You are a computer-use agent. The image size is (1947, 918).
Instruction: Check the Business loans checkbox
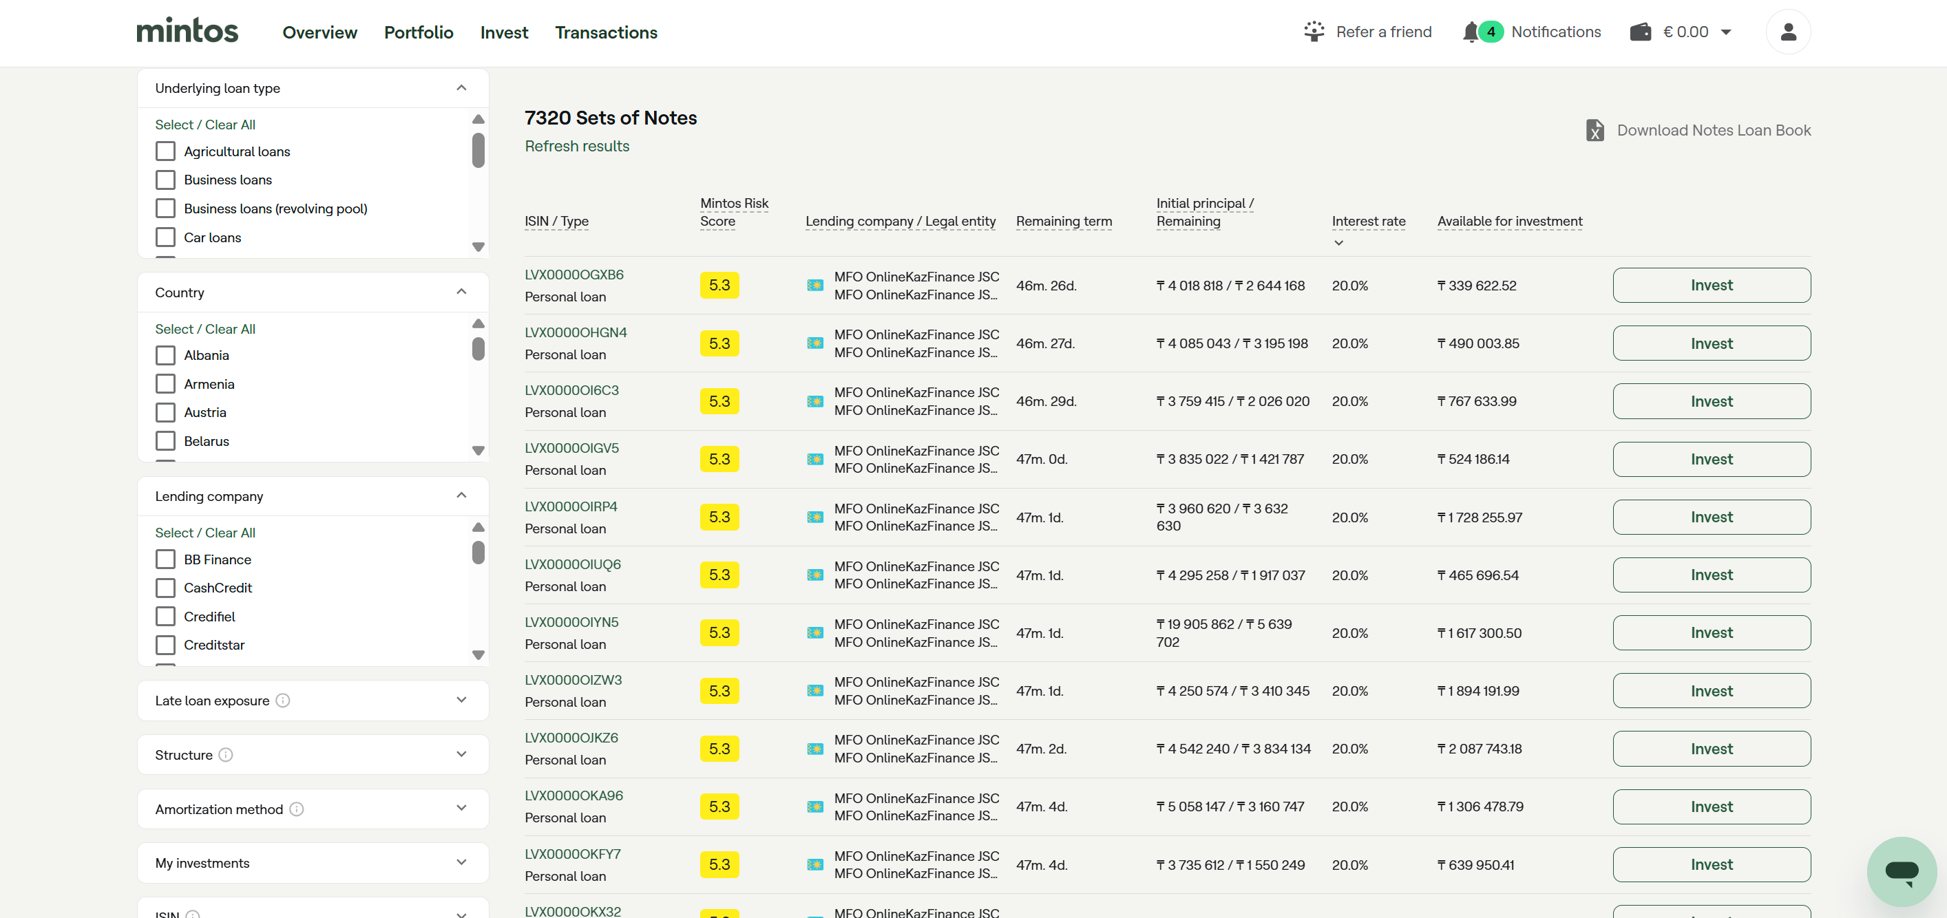click(165, 180)
